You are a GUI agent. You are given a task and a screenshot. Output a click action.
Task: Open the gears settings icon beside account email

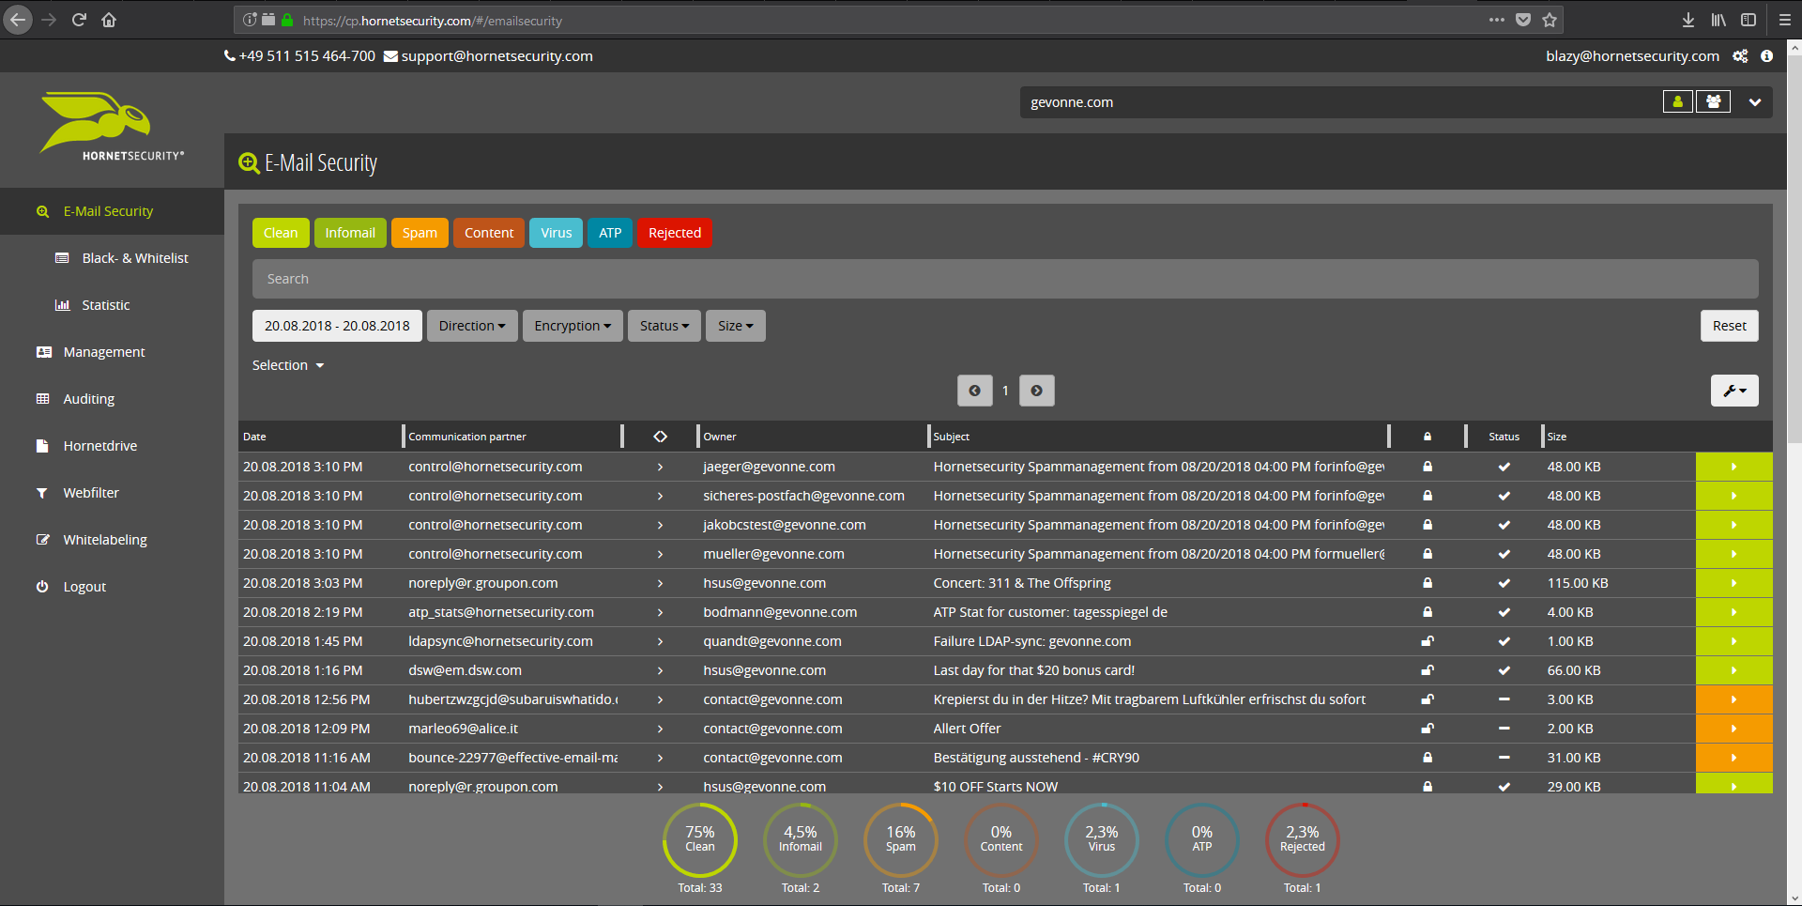(1740, 56)
